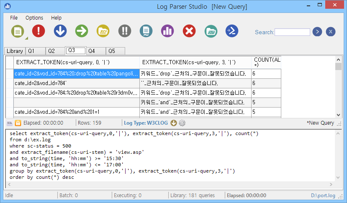Open the Help menu

click(x=56, y=18)
